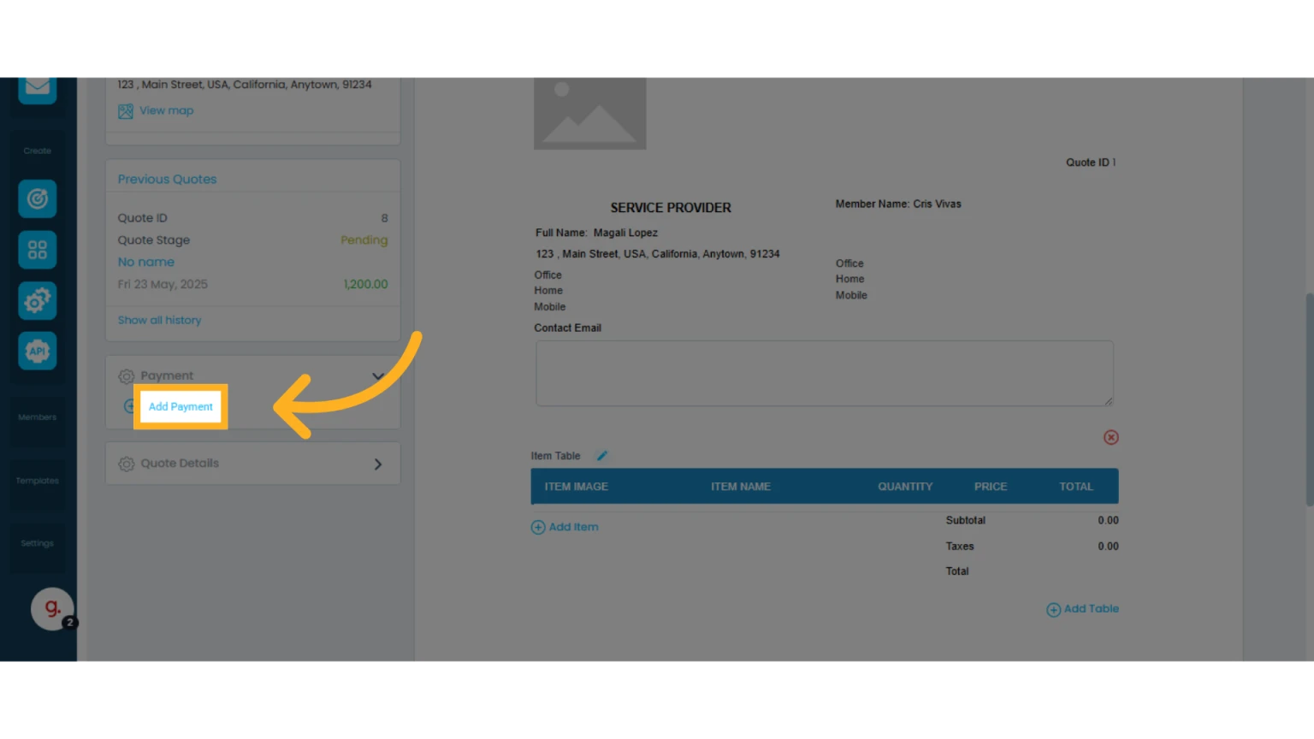Click Add Item link below table
Image resolution: width=1314 pixels, height=739 pixels.
(574, 527)
